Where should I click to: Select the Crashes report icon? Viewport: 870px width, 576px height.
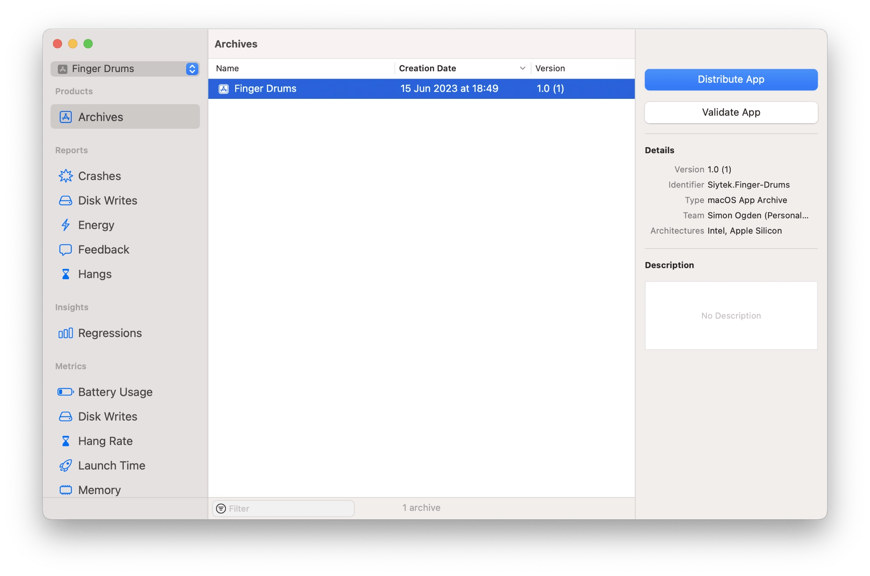pyautogui.click(x=66, y=176)
